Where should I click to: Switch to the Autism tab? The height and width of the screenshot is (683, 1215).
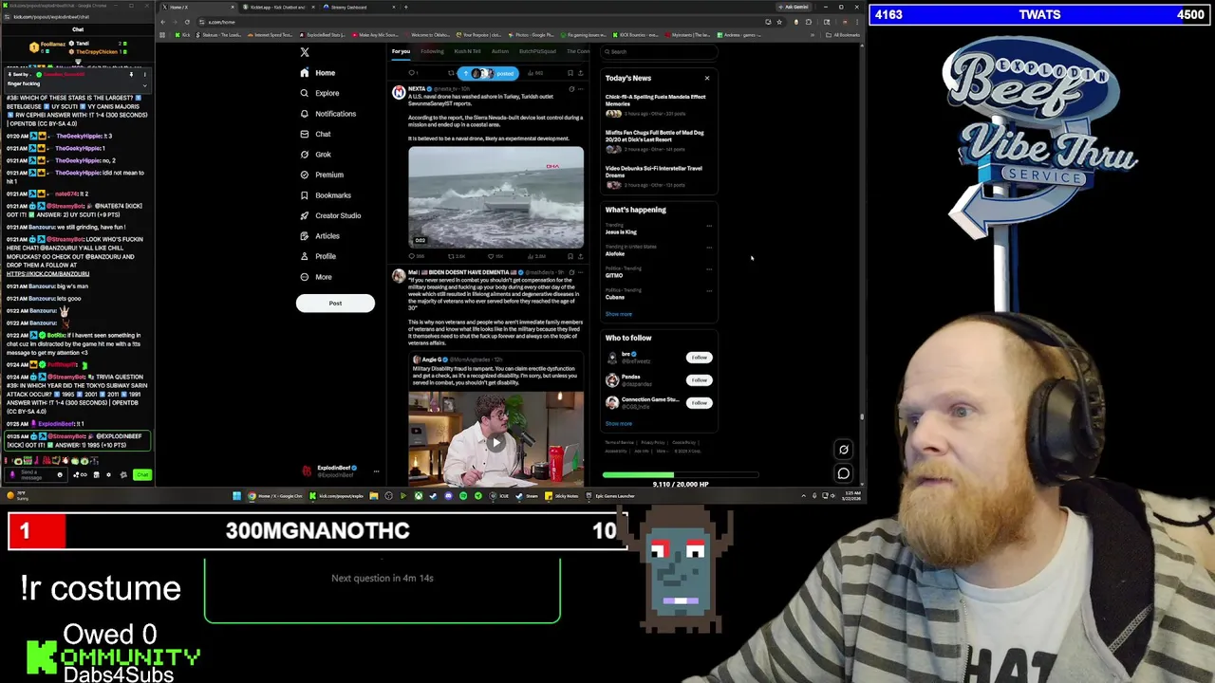click(x=500, y=51)
